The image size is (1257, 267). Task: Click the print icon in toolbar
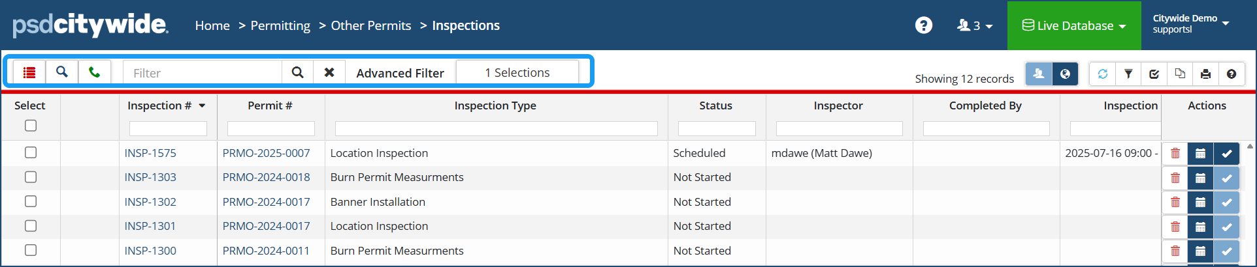(x=1205, y=74)
